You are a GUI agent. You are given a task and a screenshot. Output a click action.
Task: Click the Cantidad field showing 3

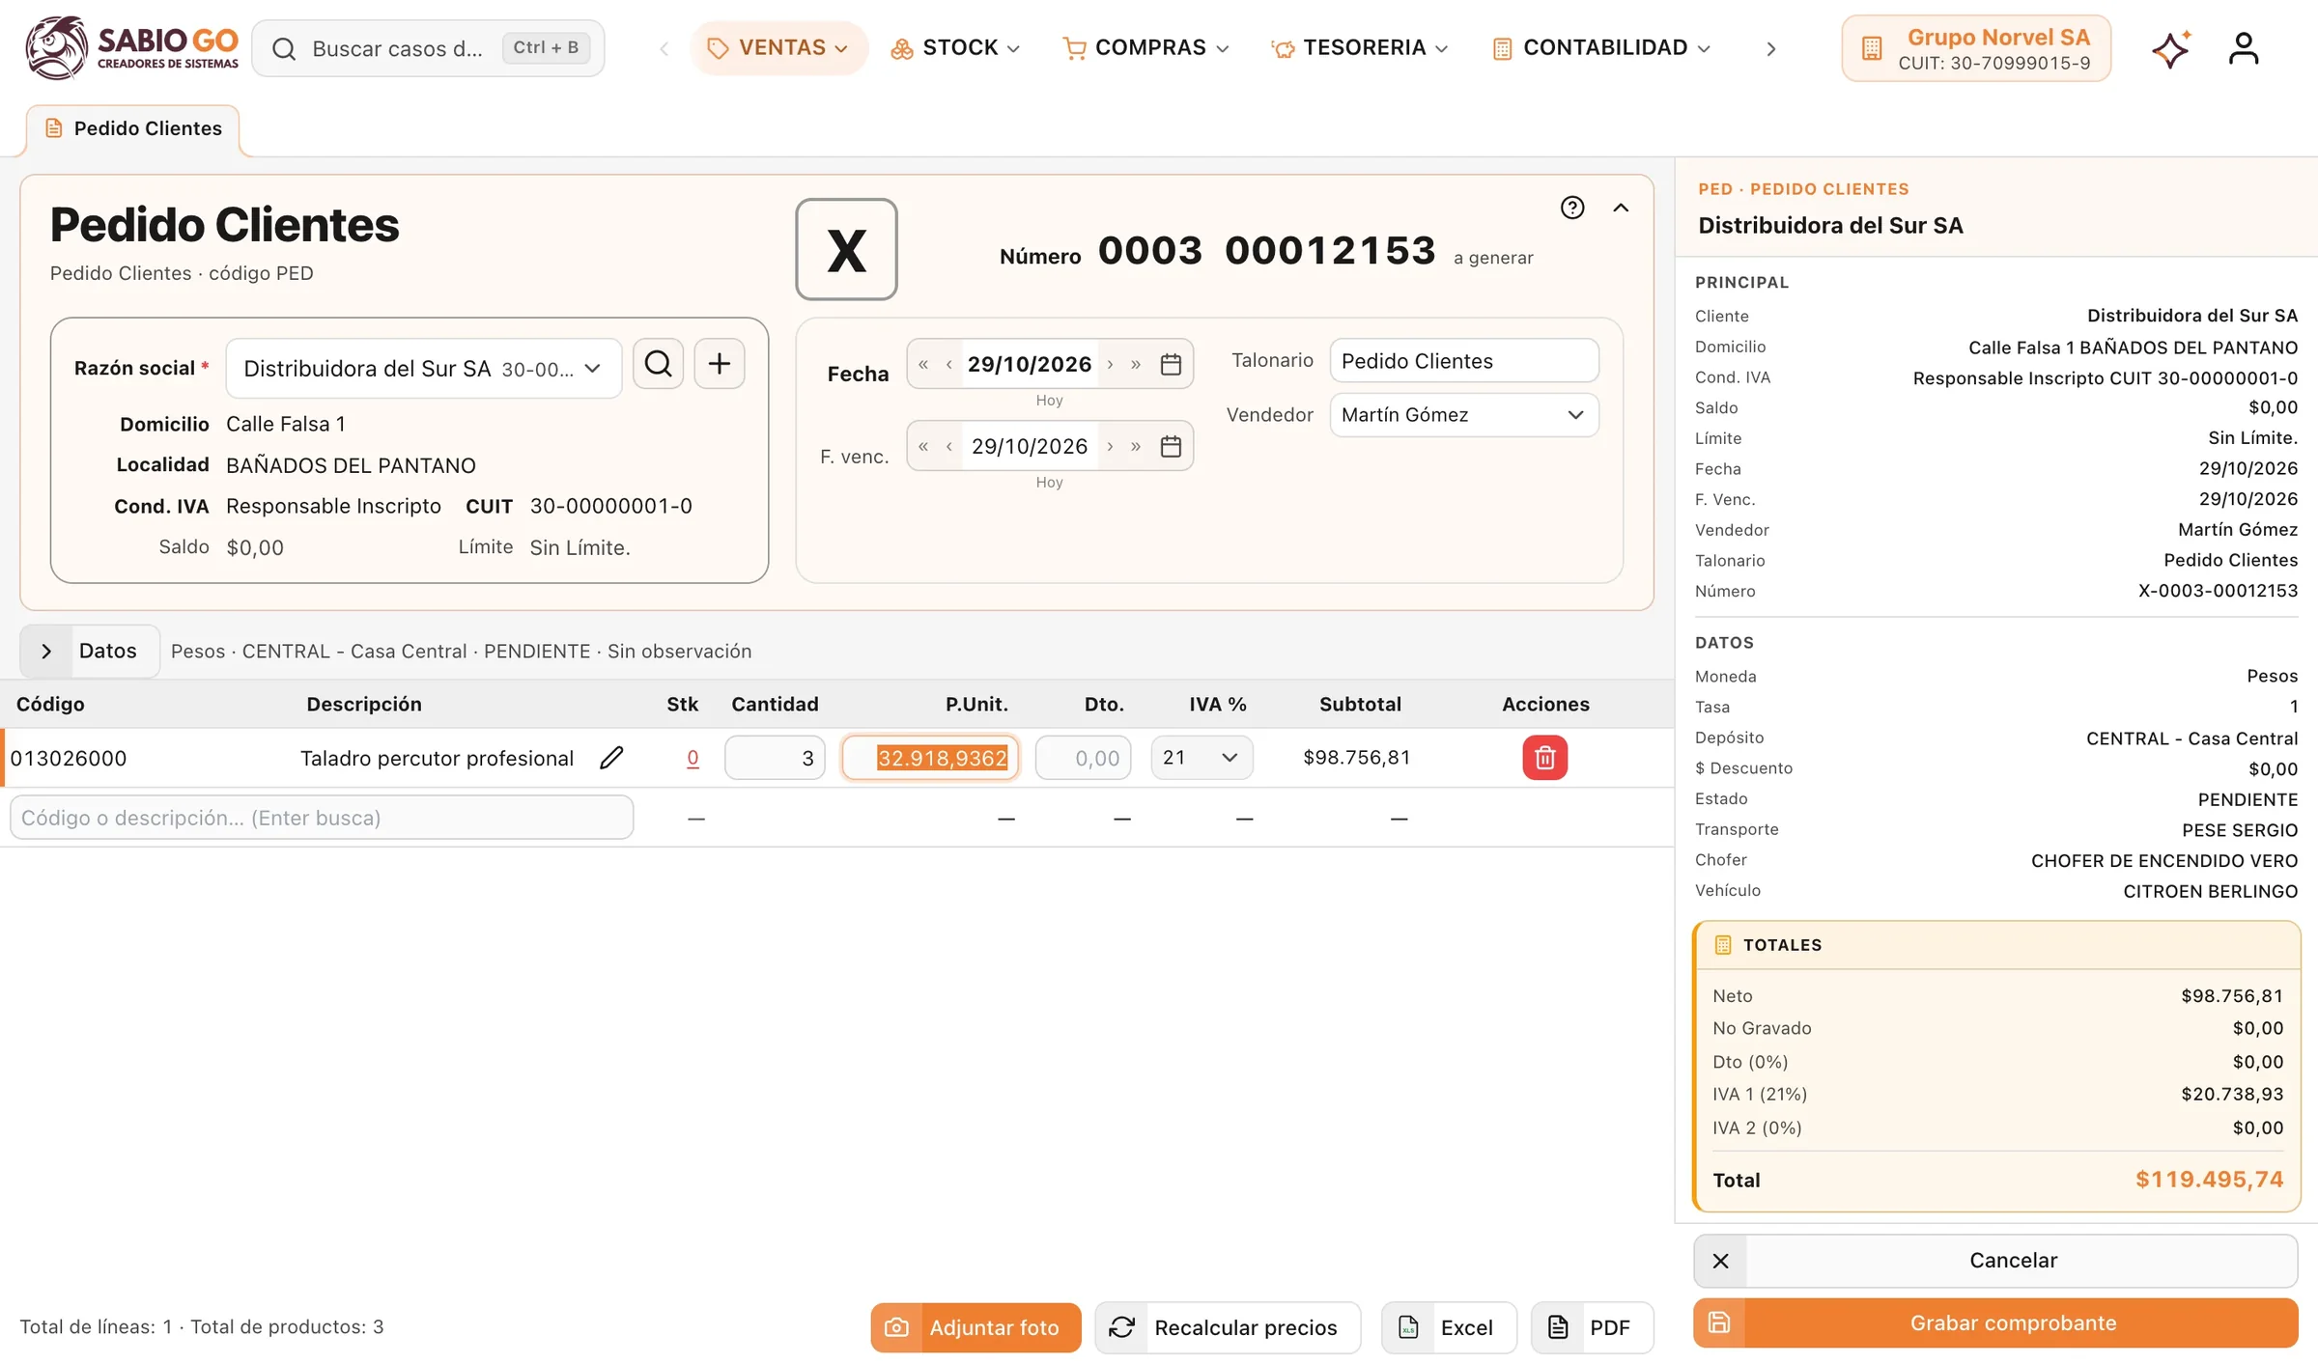pyautogui.click(x=775, y=758)
